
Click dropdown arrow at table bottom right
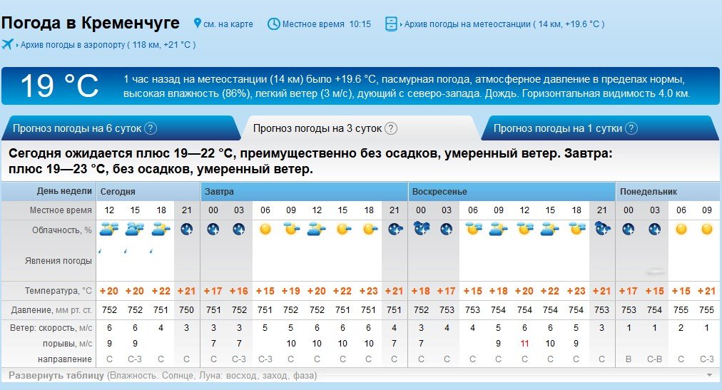709,375
